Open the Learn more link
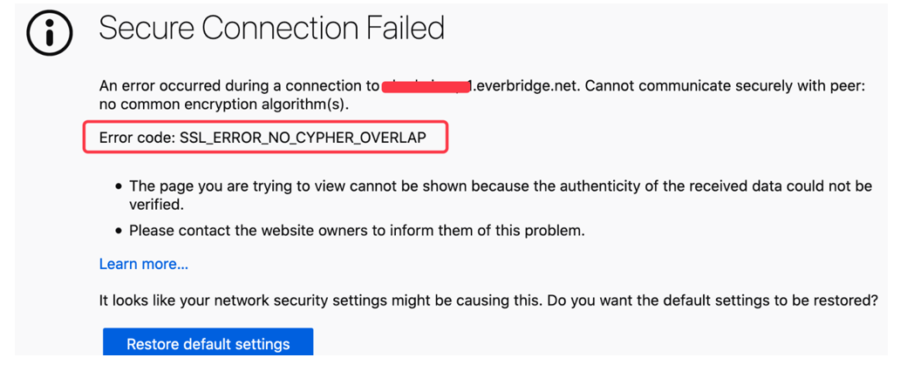 click(x=143, y=264)
